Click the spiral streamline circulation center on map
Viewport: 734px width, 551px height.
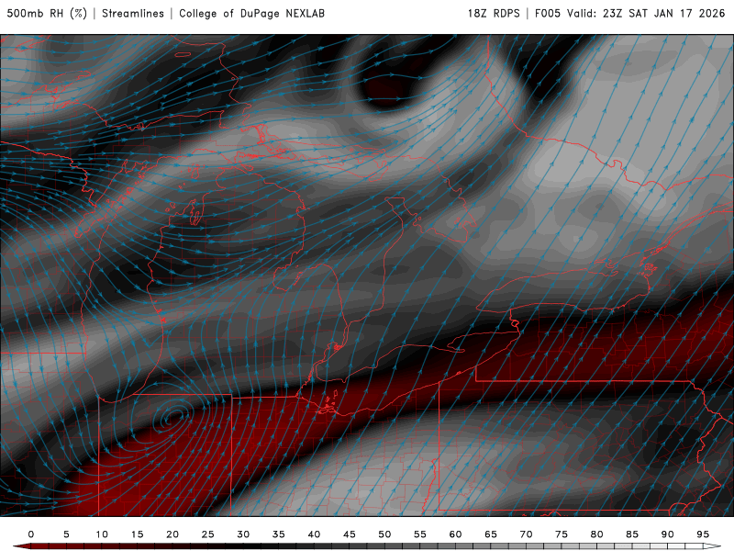(x=174, y=415)
